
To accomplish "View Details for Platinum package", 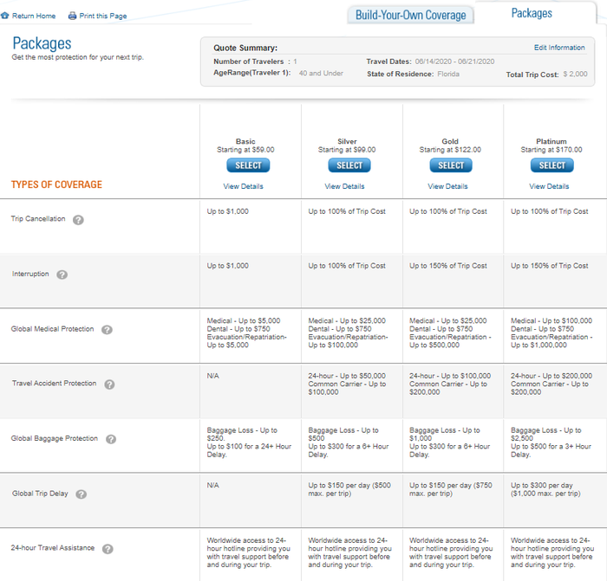I will point(549,186).
